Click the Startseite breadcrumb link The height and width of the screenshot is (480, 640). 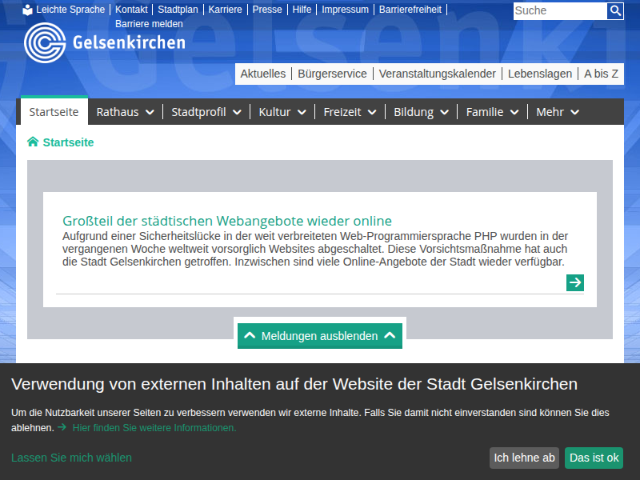[68, 142]
